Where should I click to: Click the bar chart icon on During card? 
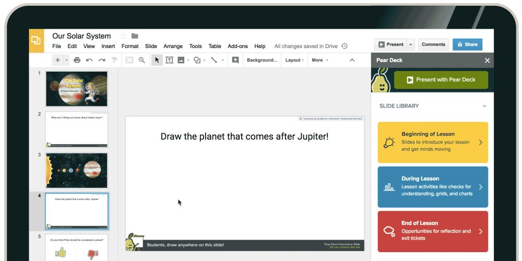tap(389, 187)
